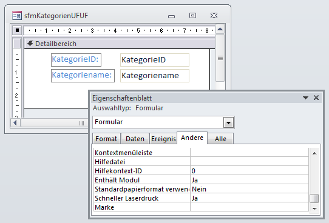Select the KategorieID text box control
The height and width of the screenshot is (223, 329).
click(x=155, y=60)
